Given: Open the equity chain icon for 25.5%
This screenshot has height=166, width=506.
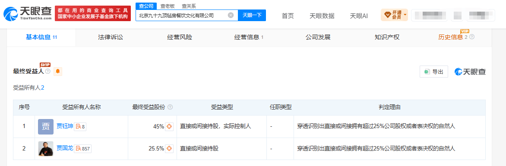Looking at the screenshot, I should (x=169, y=149).
